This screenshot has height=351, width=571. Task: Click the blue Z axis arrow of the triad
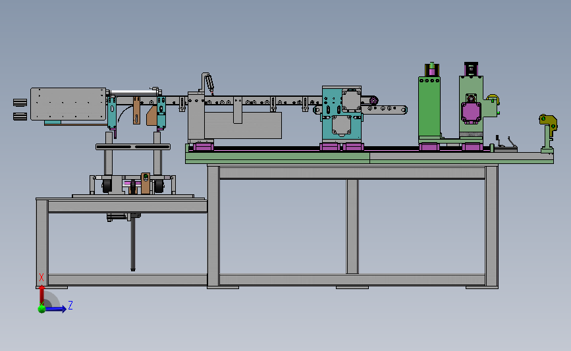[x=57, y=309]
